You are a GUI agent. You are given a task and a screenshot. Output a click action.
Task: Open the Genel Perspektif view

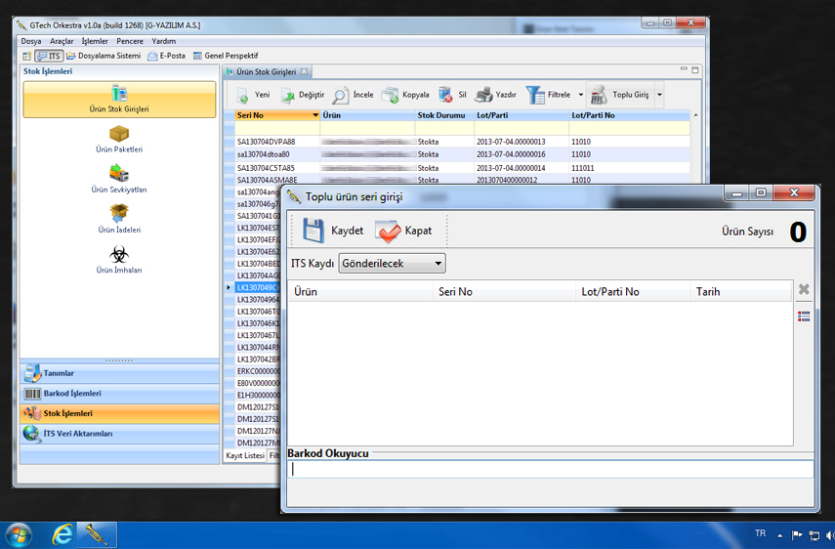226,56
